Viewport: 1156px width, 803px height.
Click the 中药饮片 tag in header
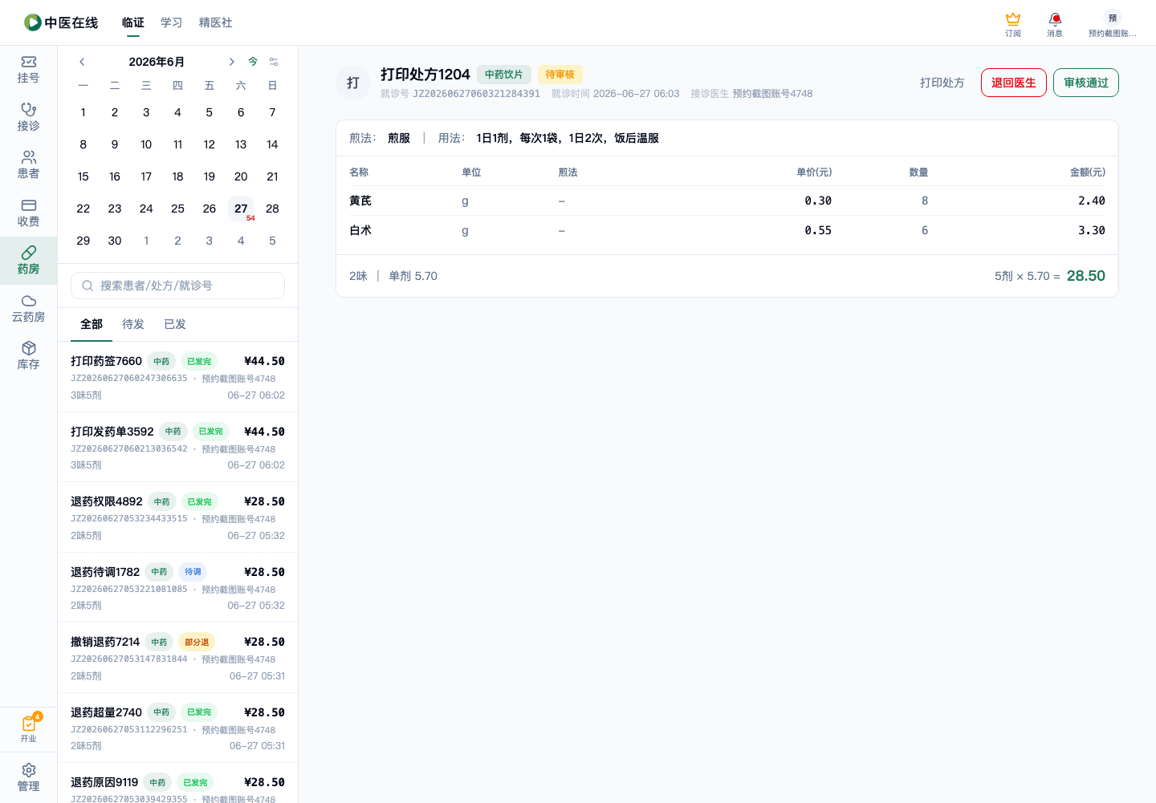coord(504,75)
